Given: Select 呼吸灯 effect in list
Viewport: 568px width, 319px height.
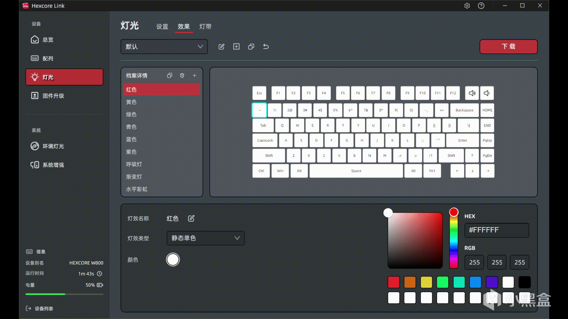Looking at the screenshot, I should click(134, 164).
